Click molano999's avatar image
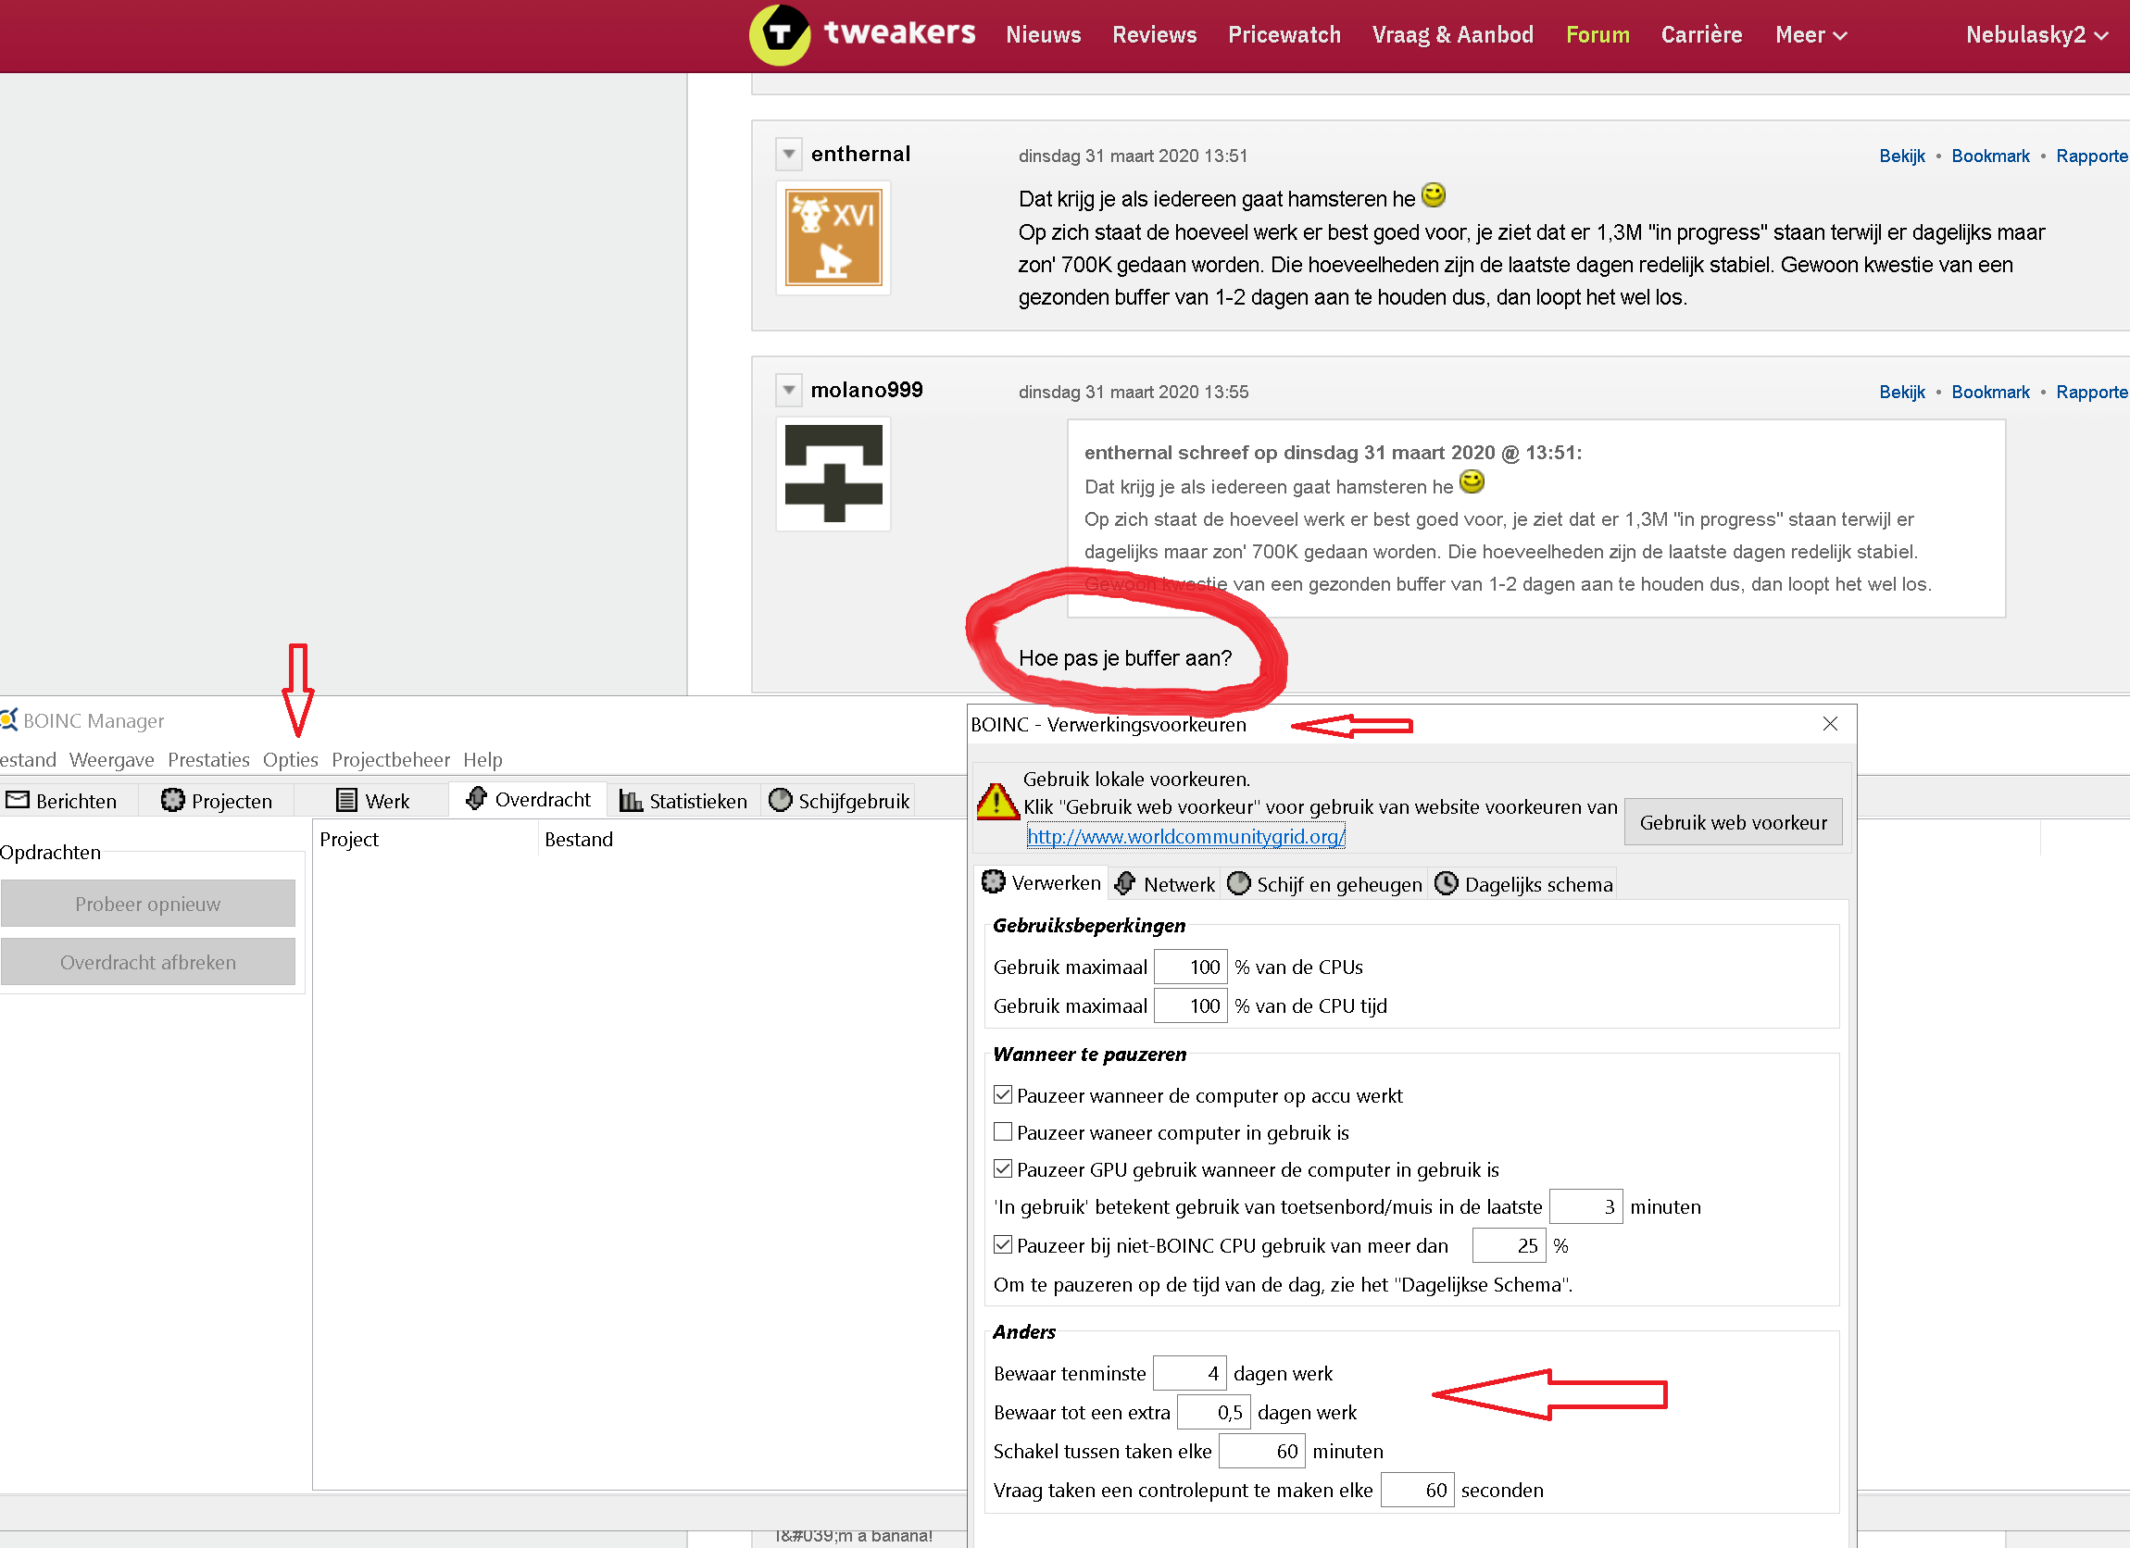2130x1548 pixels. click(x=833, y=474)
